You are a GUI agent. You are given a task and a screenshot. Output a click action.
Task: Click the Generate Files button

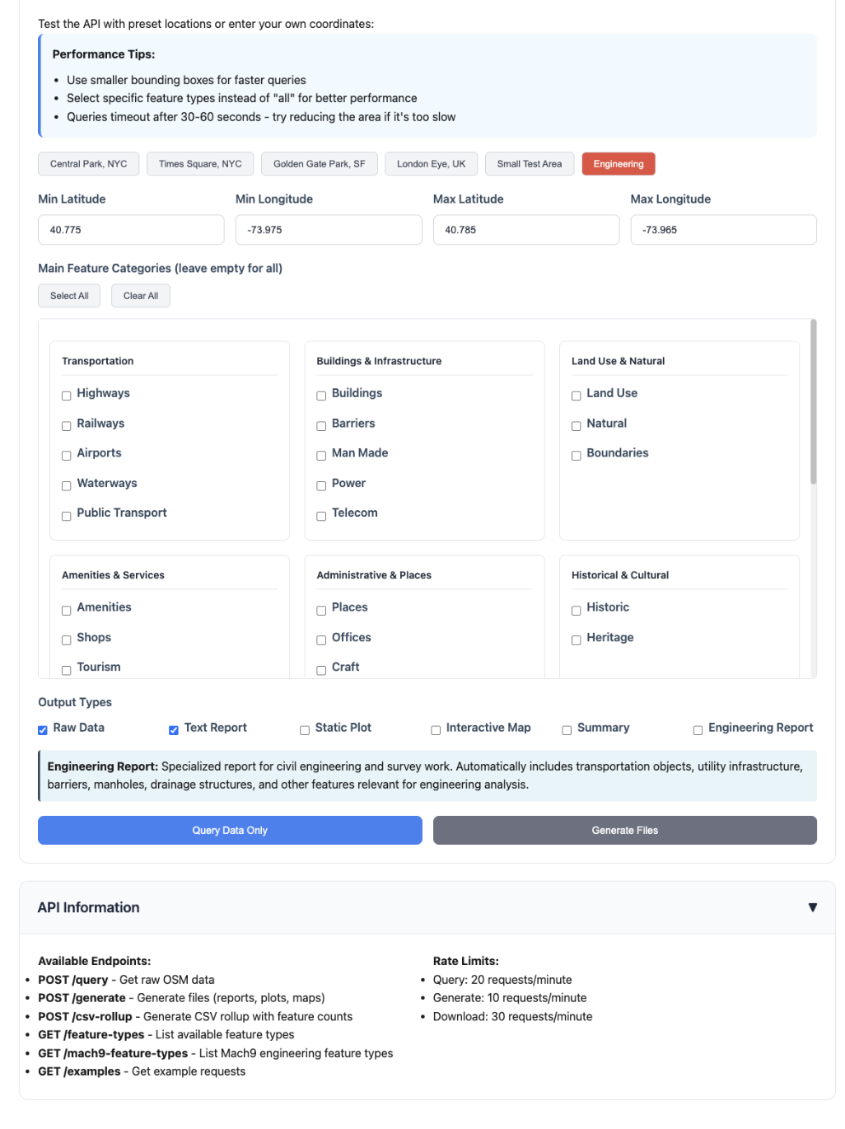click(x=624, y=831)
